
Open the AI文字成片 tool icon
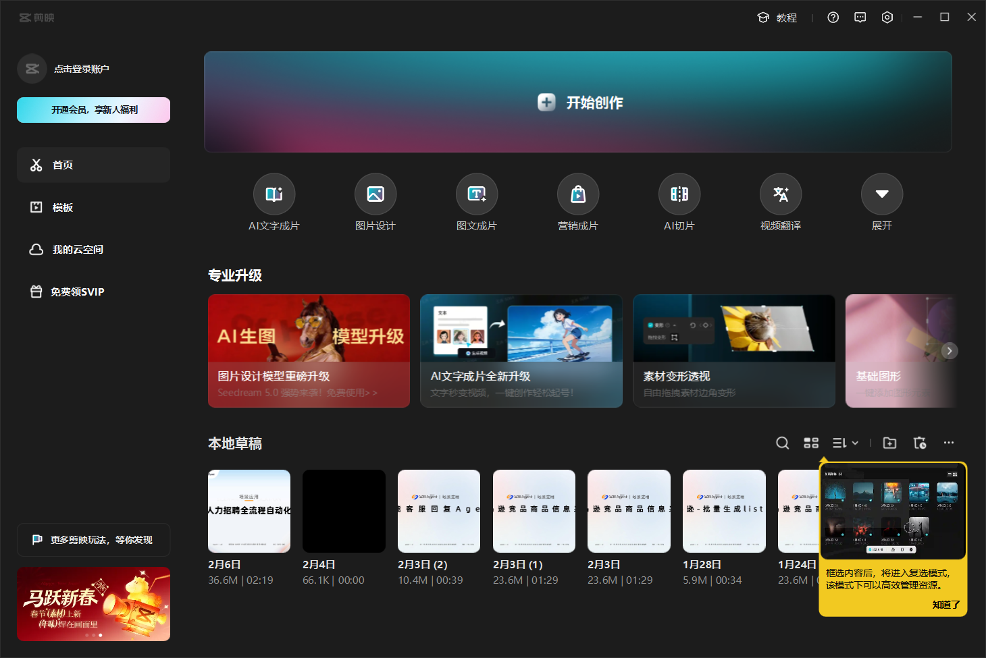[274, 194]
